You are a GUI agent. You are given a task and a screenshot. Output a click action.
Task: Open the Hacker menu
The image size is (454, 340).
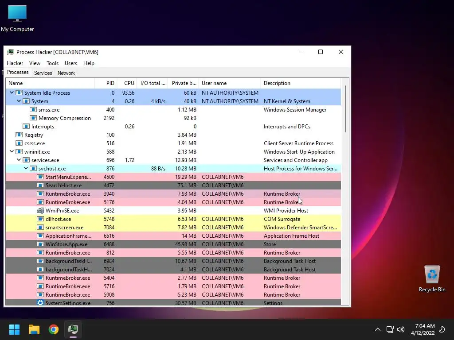click(15, 63)
